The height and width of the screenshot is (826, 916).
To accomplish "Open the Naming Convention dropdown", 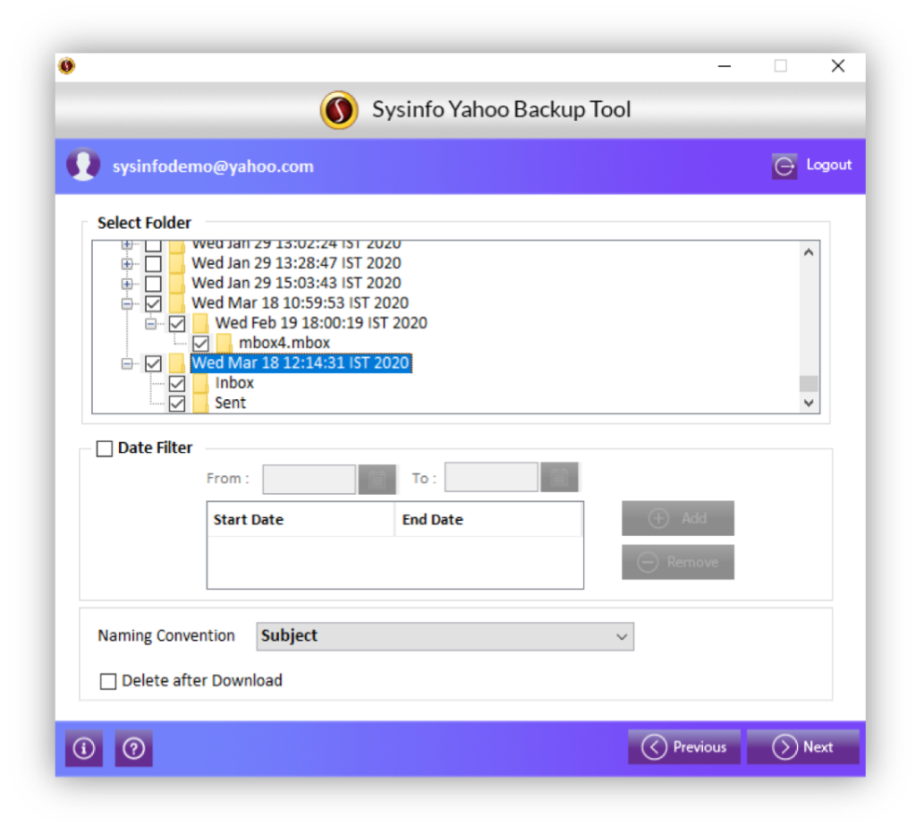I will [445, 636].
